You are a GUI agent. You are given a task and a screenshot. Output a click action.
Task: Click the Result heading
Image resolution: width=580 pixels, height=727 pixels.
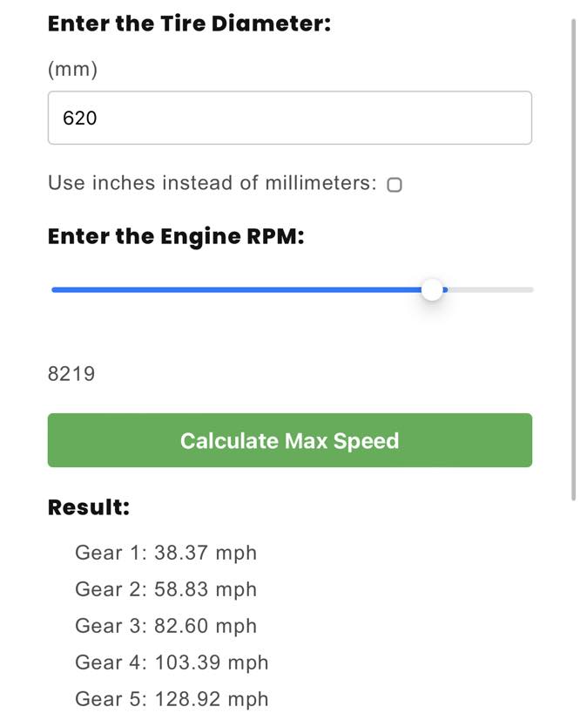[89, 506]
